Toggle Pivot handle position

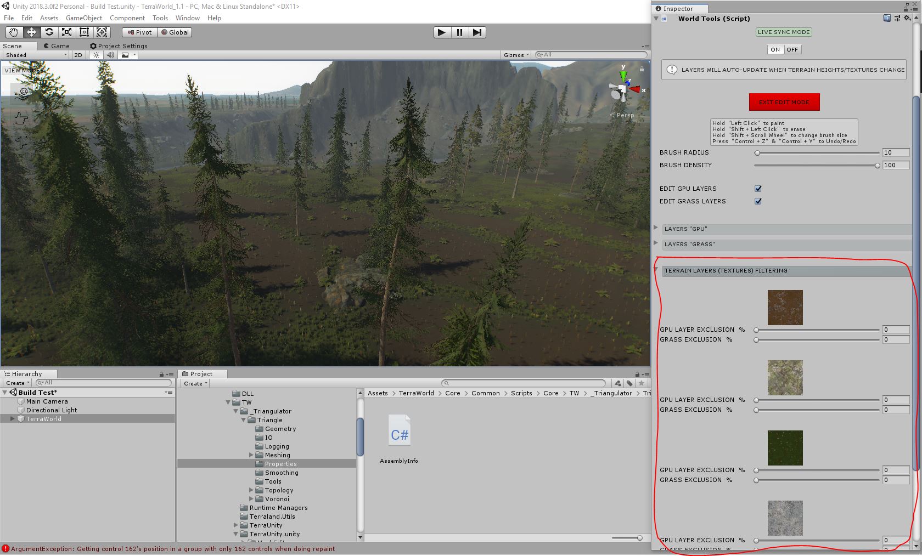[139, 32]
